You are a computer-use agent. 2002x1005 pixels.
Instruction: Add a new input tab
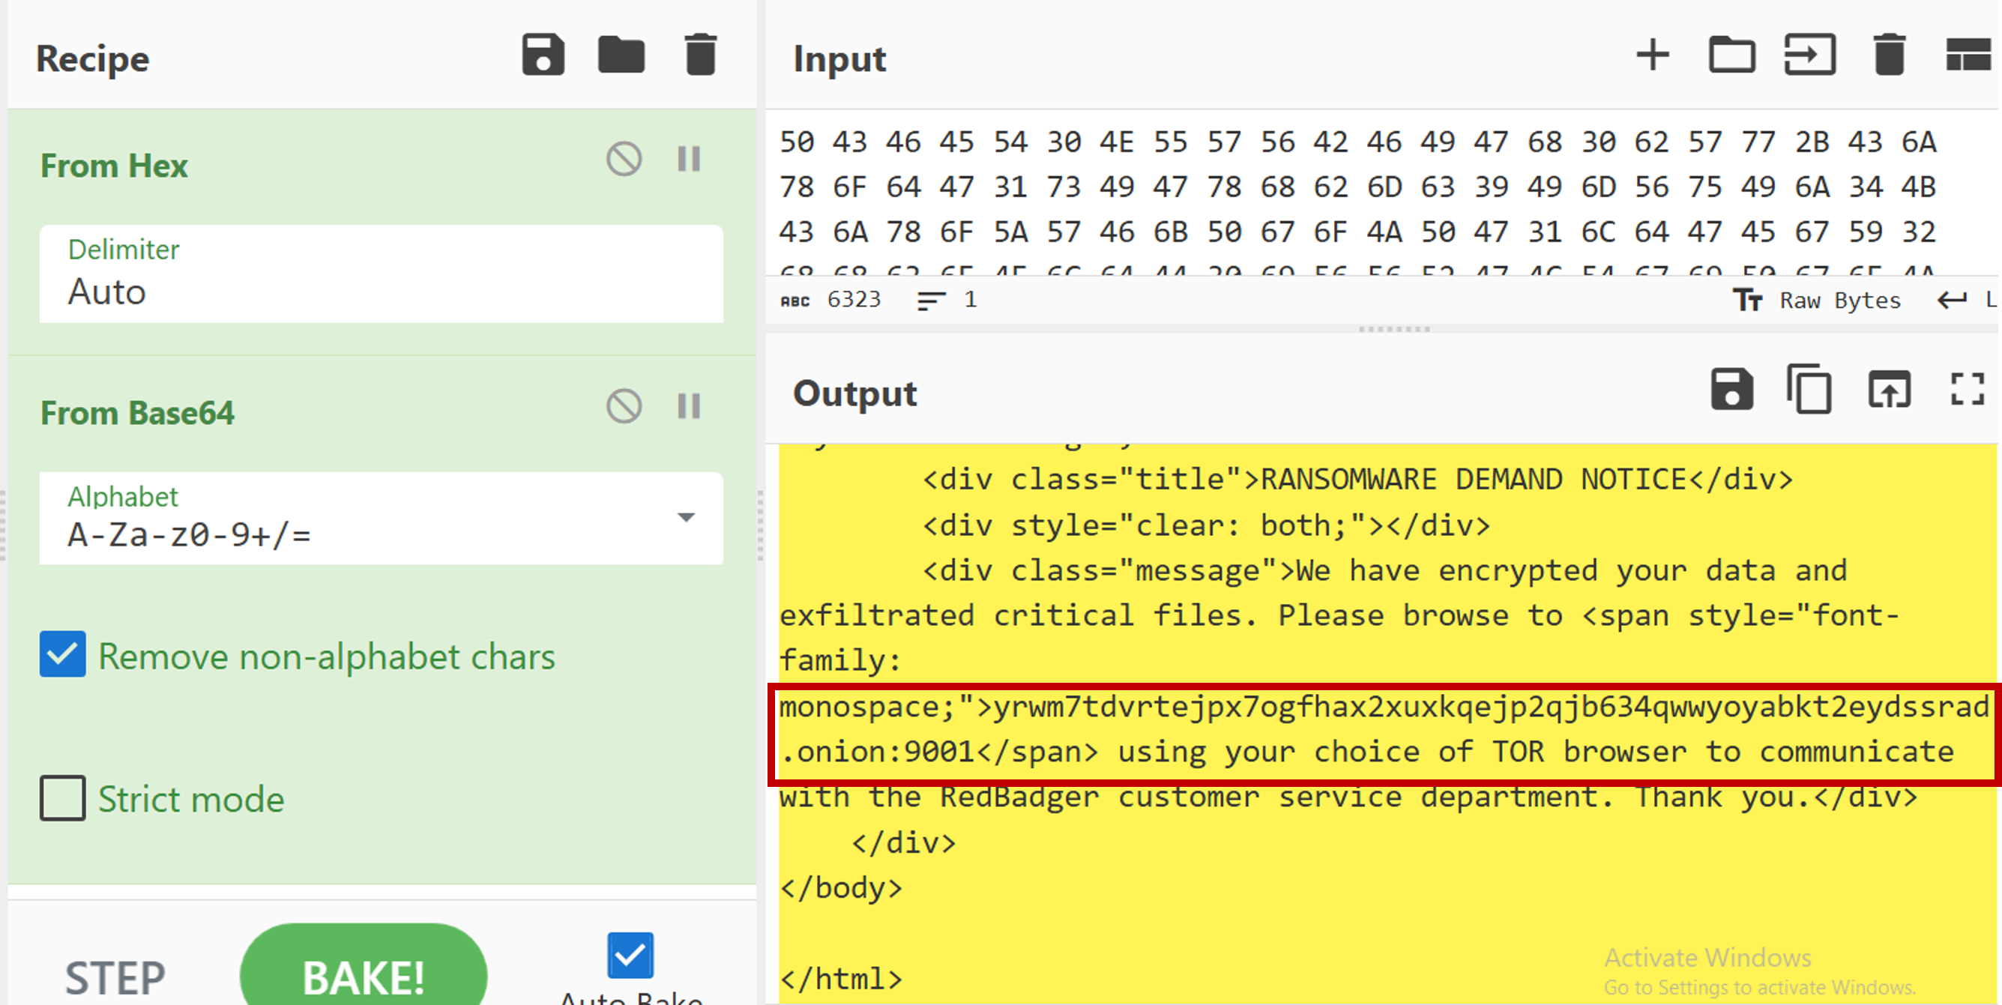pyautogui.click(x=1652, y=55)
